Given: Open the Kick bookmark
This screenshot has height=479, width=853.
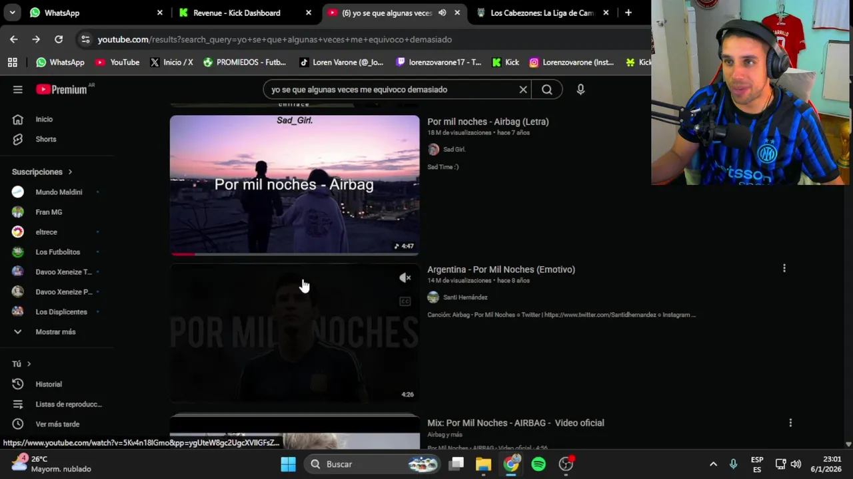Looking at the screenshot, I should coord(505,62).
